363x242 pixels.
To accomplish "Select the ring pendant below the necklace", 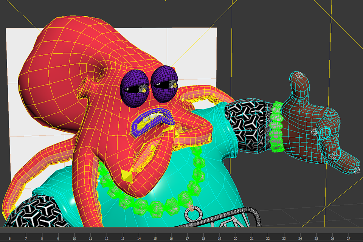I will coord(193,214).
